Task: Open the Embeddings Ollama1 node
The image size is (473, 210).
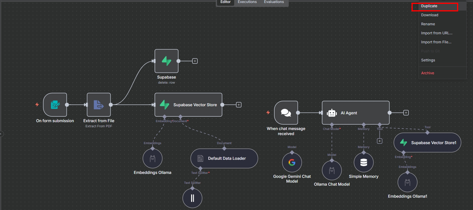Action: point(407,182)
